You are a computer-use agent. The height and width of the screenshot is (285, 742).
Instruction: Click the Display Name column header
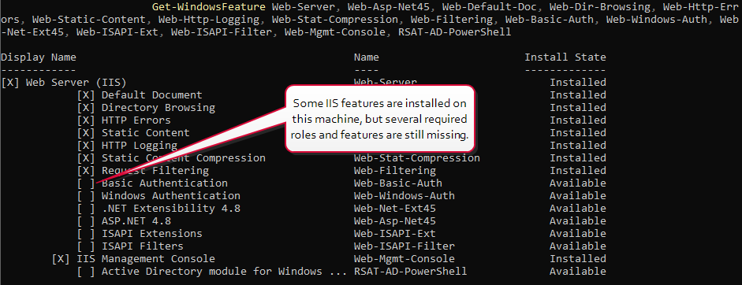(x=39, y=57)
